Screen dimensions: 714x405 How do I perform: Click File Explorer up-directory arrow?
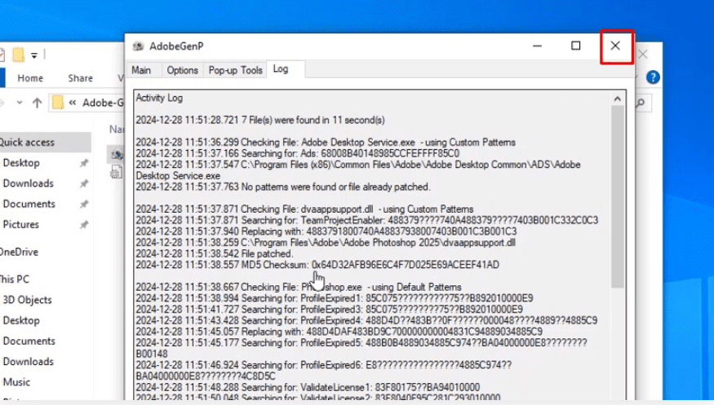pyautogui.click(x=37, y=103)
